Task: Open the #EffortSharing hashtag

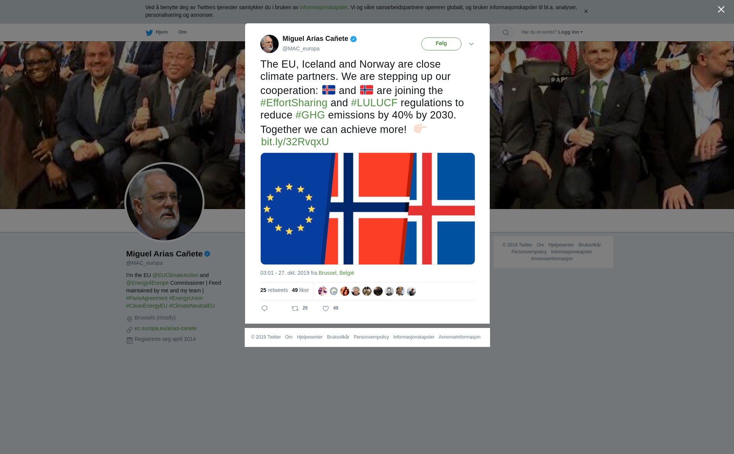Action: click(294, 103)
